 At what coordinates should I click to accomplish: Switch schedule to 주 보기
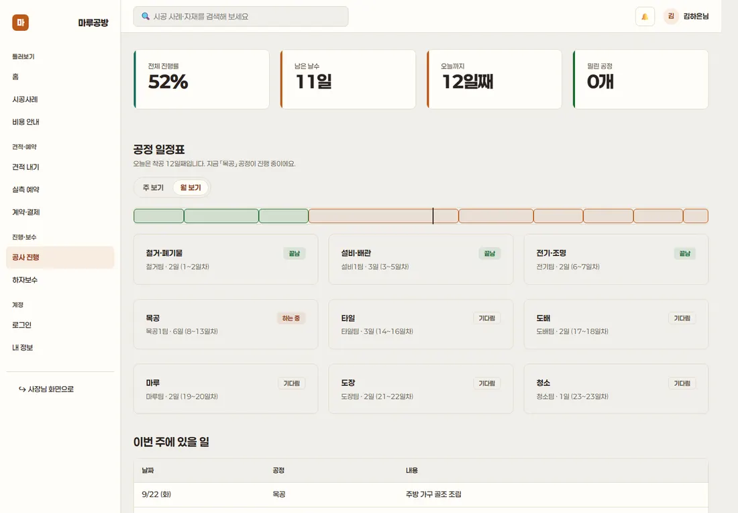(153, 187)
